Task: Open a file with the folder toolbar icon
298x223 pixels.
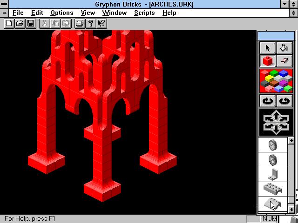Action: [x=20, y=24]
